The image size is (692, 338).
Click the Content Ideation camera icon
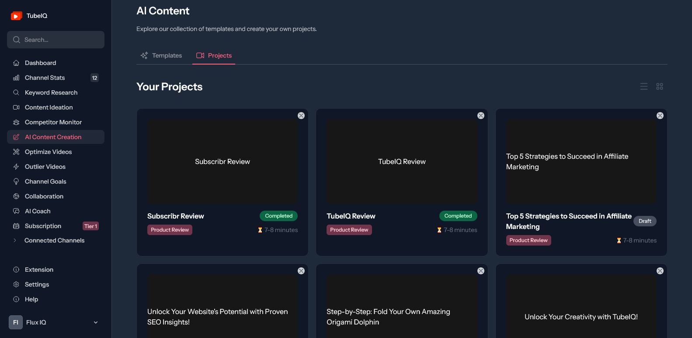point(16,107)
